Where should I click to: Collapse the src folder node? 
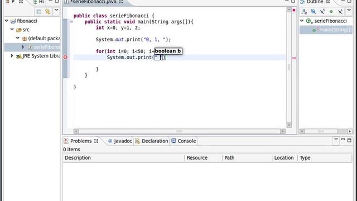click(12, 30)
